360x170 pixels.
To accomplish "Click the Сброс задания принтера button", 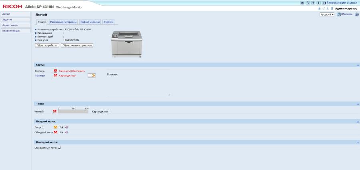I will pos(77,45).
